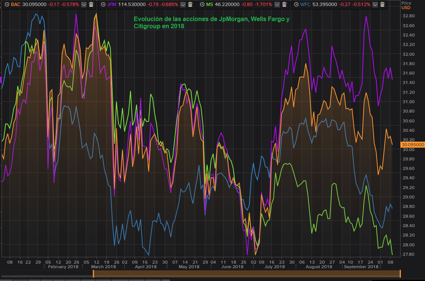This screenshot has height=281, width=425.
Task: Click the June 2018 axis label
Action: [232, 267]
